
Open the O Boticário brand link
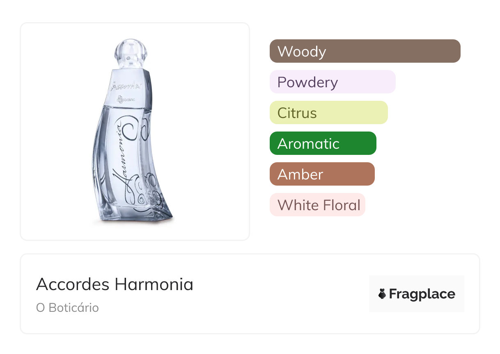[67, 308]
